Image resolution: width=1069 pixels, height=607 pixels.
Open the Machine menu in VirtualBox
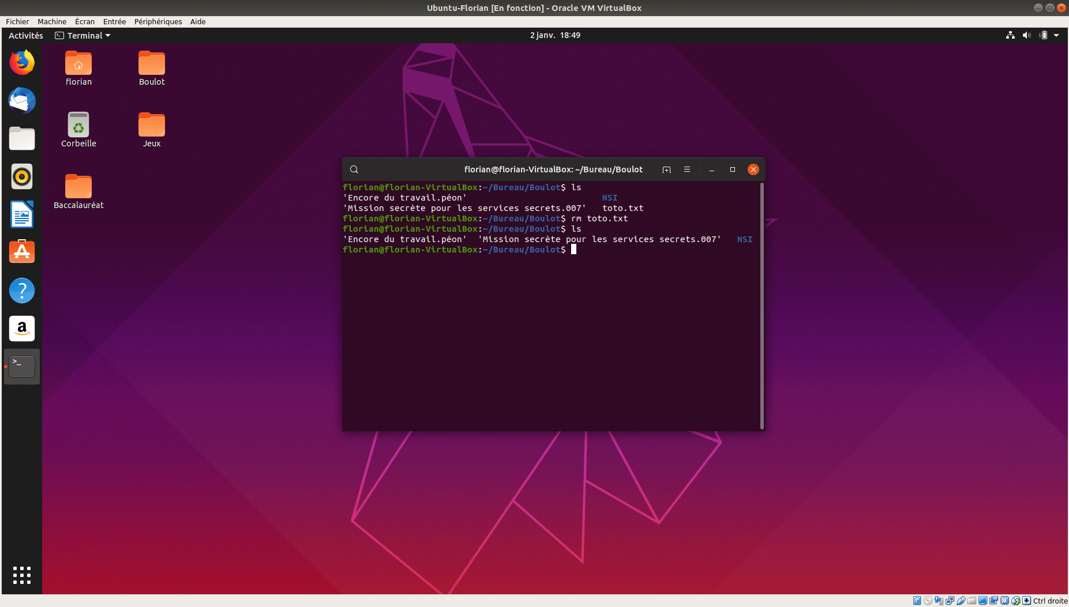click(52, 22)
